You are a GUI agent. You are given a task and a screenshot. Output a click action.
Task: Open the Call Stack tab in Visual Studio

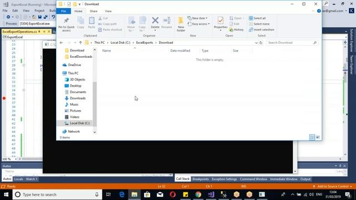click(183, 179)
